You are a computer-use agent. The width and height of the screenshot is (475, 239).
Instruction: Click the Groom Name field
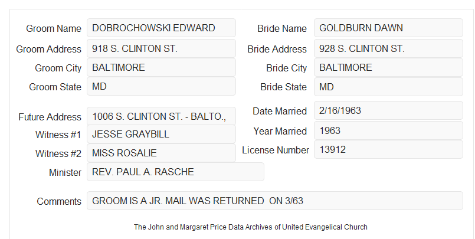(x=161, y=28)
